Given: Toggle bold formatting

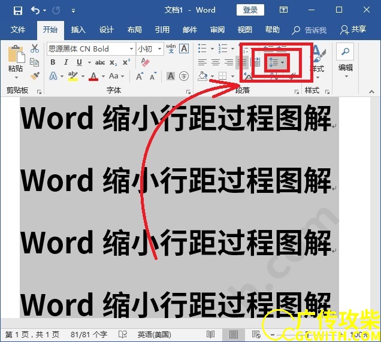Looking at the screenshot, I should pos(53,62).
